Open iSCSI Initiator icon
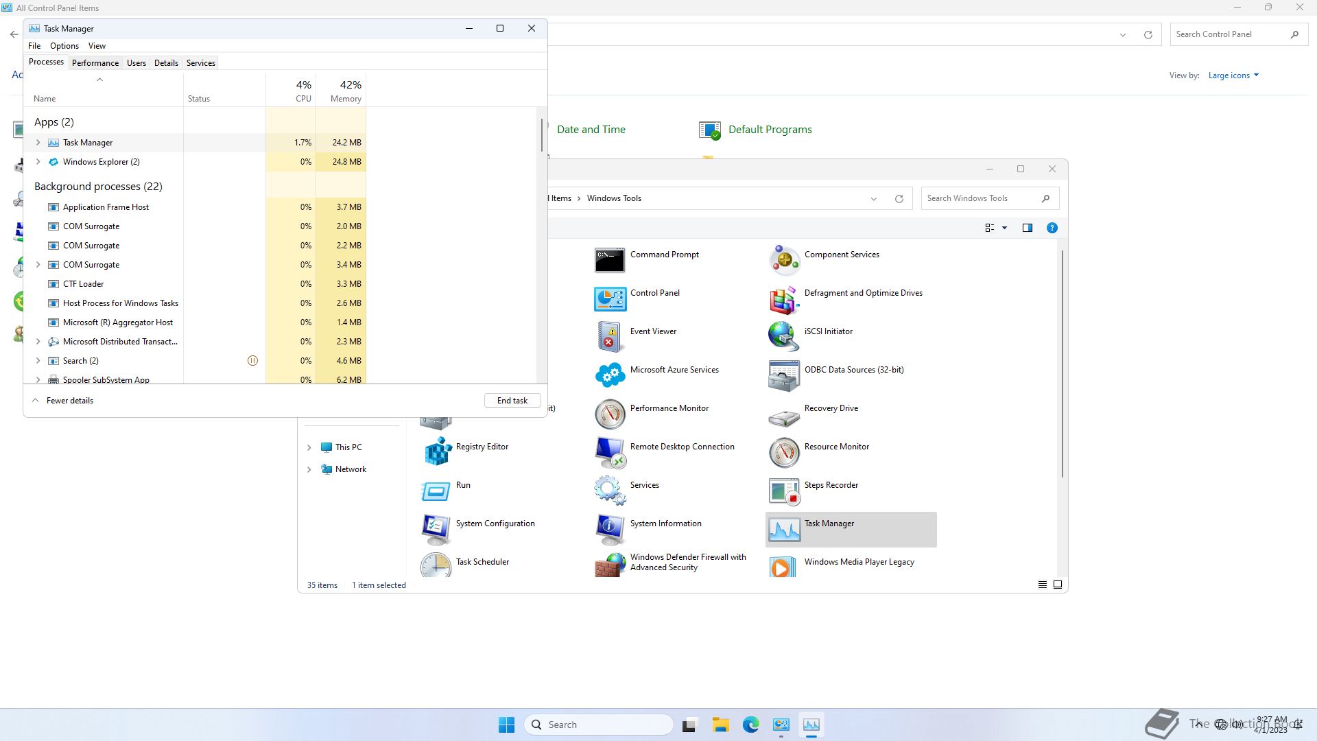1317x741 pixels. [x=783, y=338]
